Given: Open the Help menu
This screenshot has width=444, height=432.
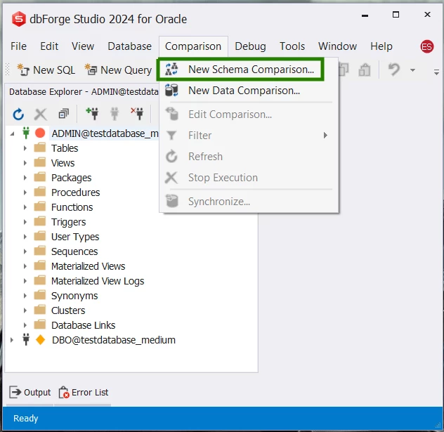Looking at the screenshot, I should point(381,46).
